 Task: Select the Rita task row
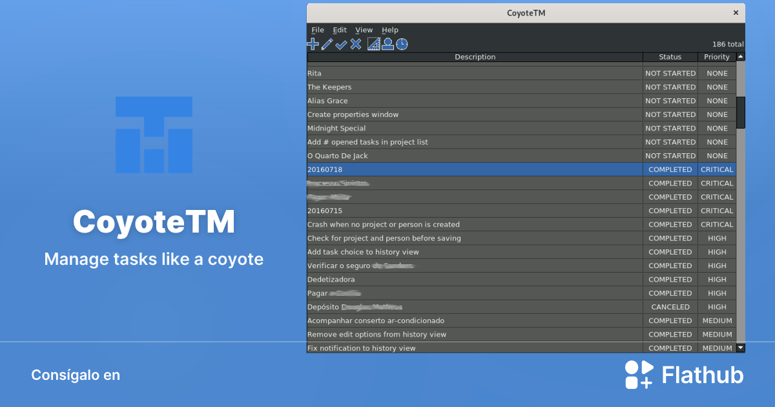(x=452, y=73)
